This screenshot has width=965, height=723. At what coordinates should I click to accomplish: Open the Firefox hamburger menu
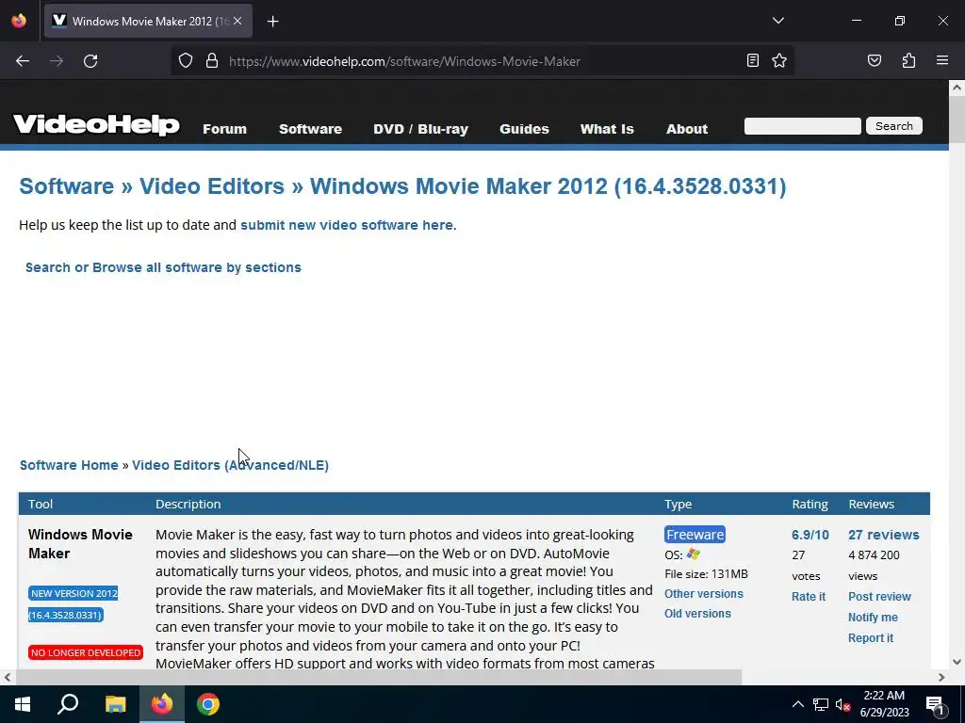point(942,60)
